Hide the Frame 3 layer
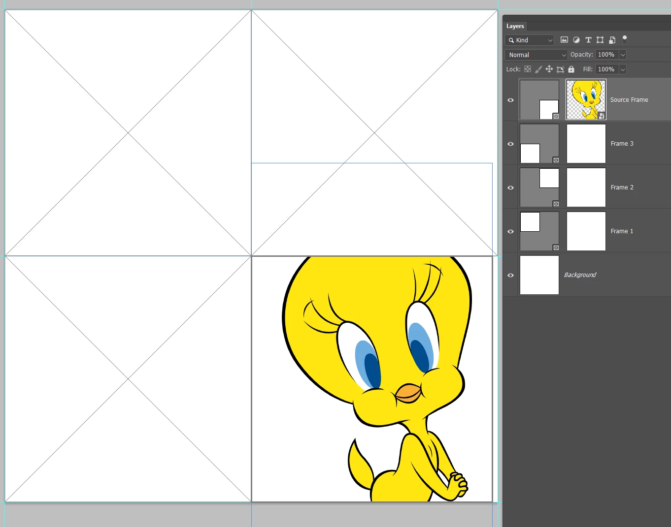671x527 pixels. [510, 144]
